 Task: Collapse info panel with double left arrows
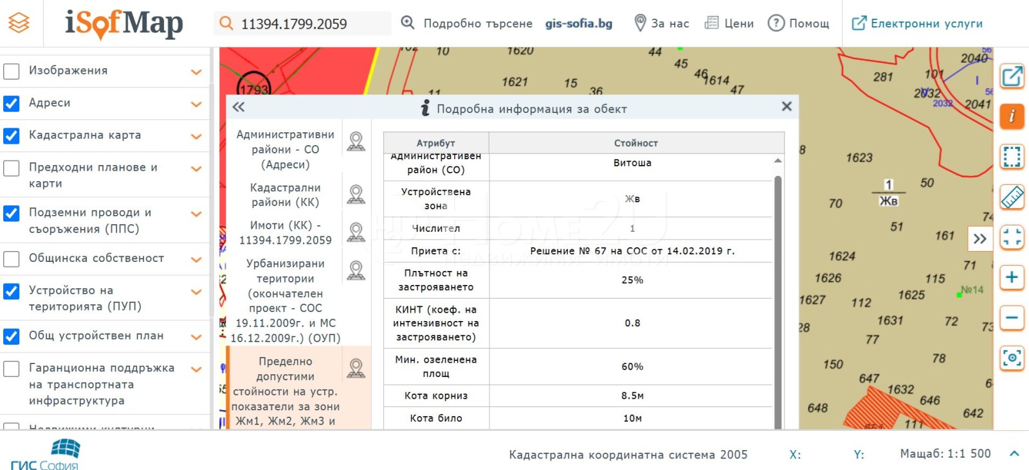[x=239, y=107]
